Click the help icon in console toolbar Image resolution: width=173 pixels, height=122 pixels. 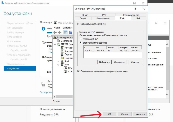71,32
